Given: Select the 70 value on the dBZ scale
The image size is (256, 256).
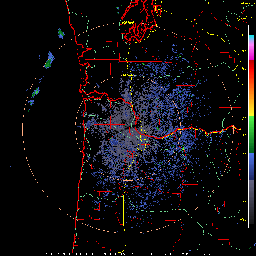Looking at the screenshot, I should coord(244,51).
